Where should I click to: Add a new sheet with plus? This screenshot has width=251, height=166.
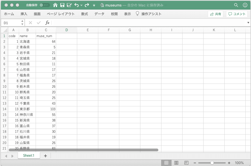coord(45,156)
